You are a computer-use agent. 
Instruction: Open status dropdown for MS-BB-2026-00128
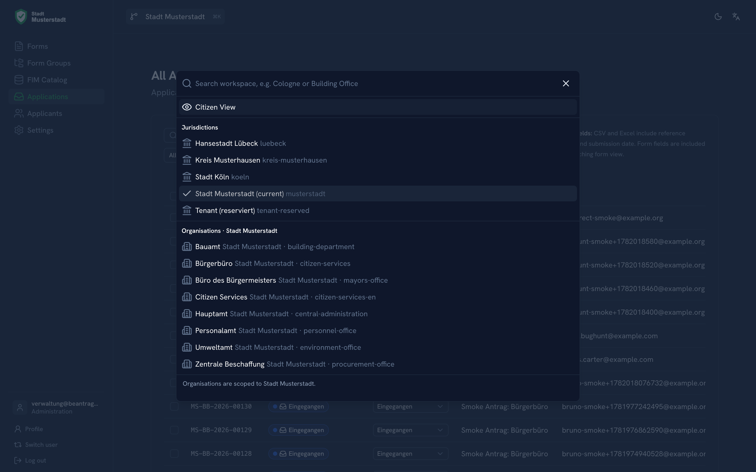pyautogui.click(x=411, y=454)
